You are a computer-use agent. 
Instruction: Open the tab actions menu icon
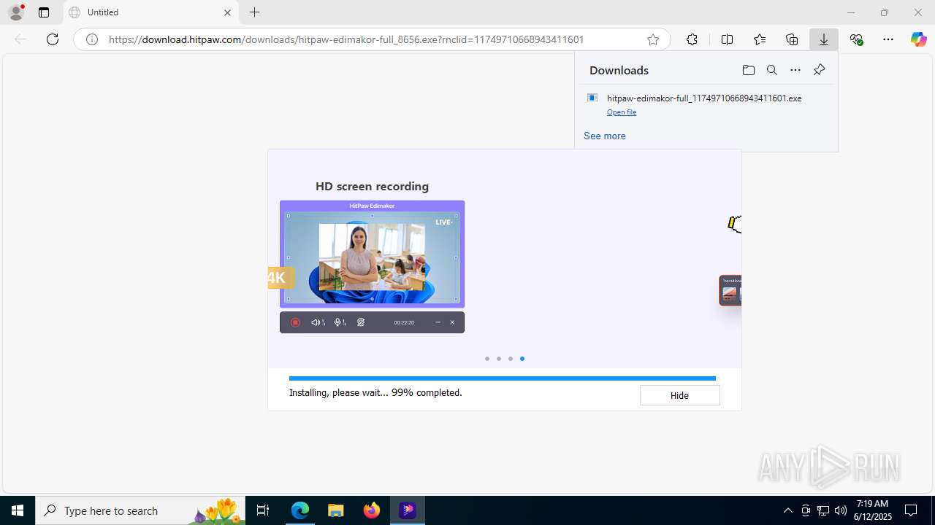coord(44,12)
